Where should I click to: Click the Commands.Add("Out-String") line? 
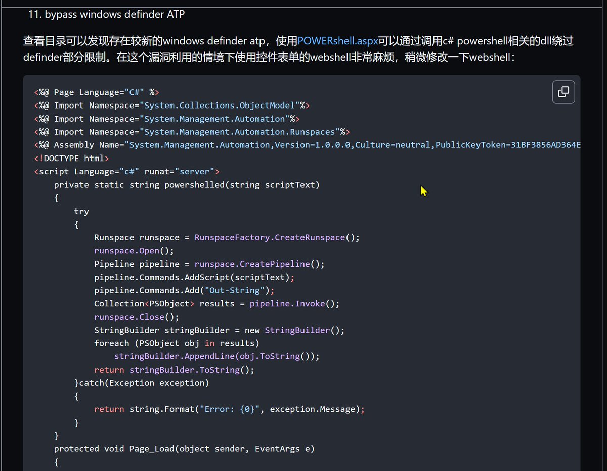coord(184,290)
